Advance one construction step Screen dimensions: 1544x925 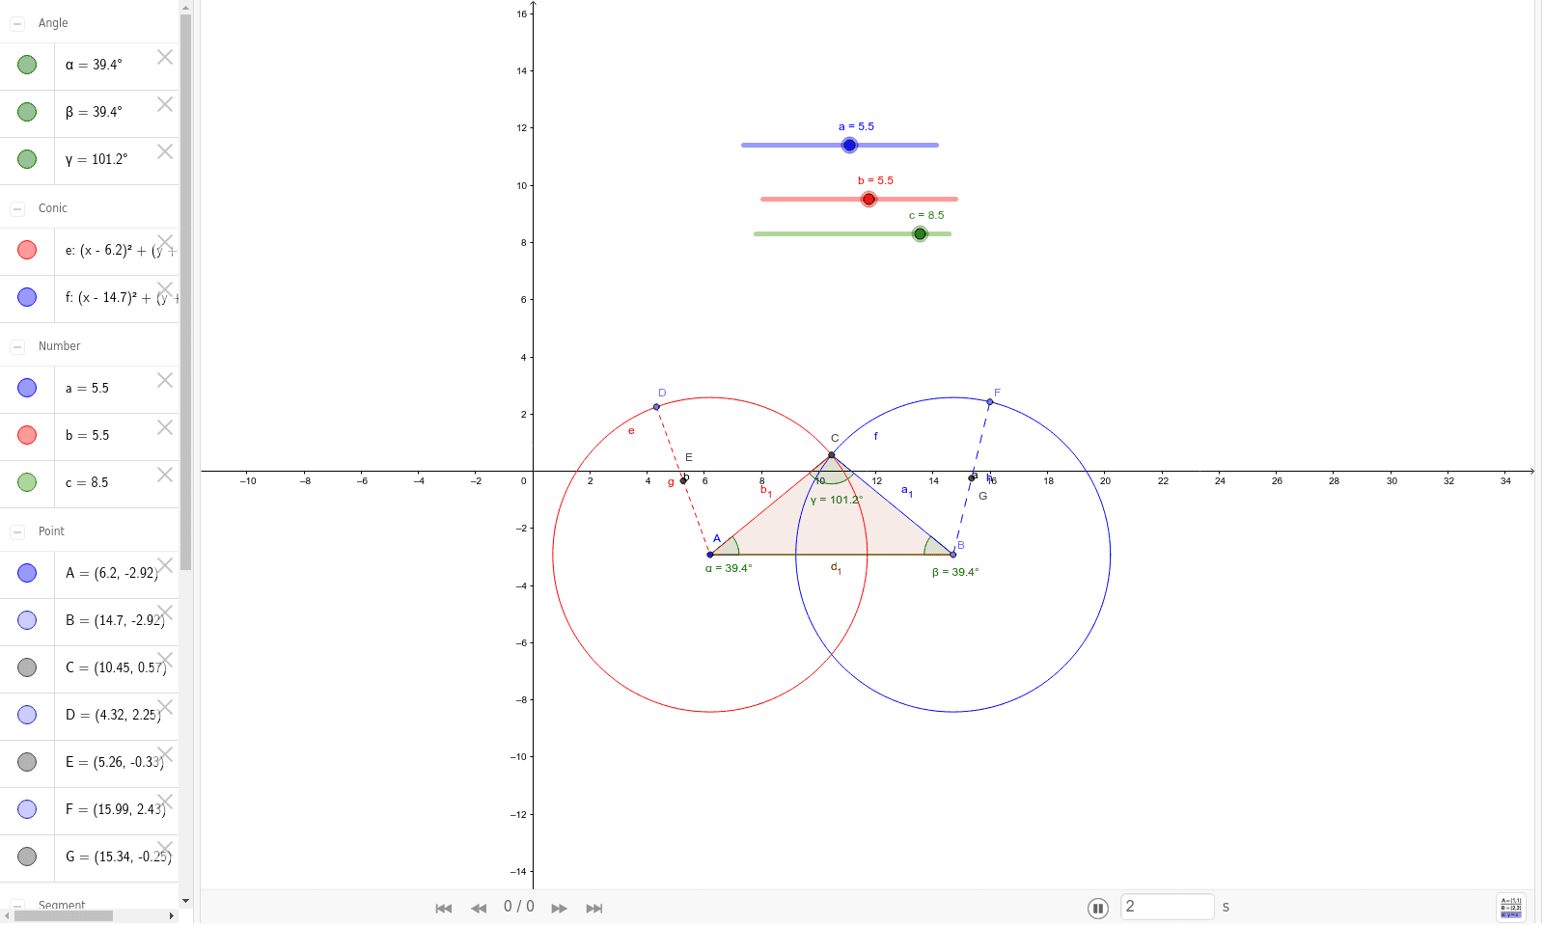tap(560, 909)
